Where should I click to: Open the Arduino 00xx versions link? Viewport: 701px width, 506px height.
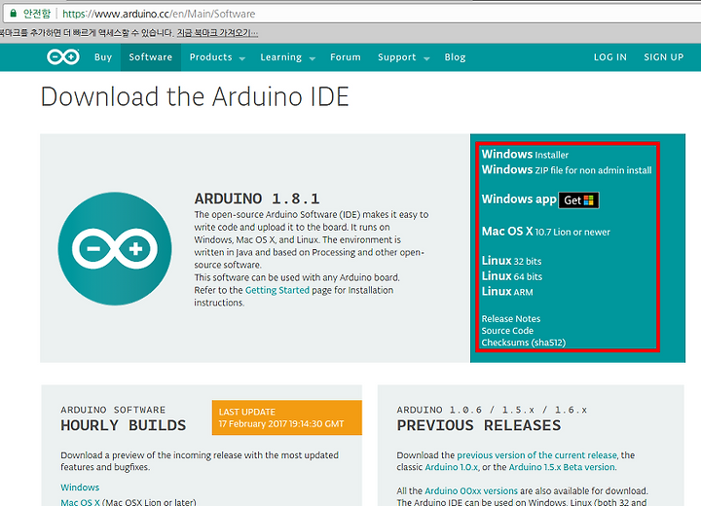[x=471, y=490]
